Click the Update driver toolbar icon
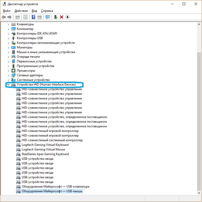Image resolution: width=202 pixels, height=202 pixels. tap(56, 17)
